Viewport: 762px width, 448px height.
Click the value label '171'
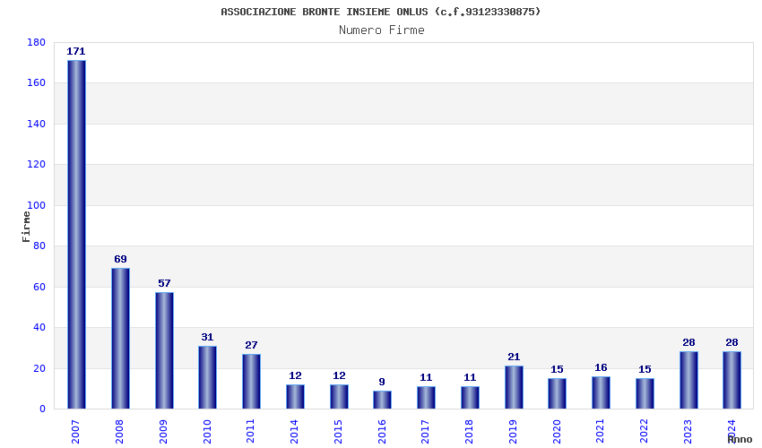click(x=76, y=51)
